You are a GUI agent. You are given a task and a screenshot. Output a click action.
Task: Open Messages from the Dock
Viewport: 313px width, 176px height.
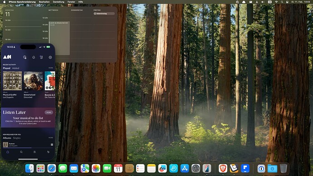click(63, 169)
